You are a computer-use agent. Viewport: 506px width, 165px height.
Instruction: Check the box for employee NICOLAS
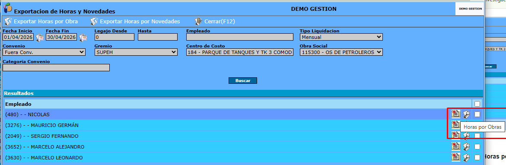pyautogui.click(x=477, y=114)
